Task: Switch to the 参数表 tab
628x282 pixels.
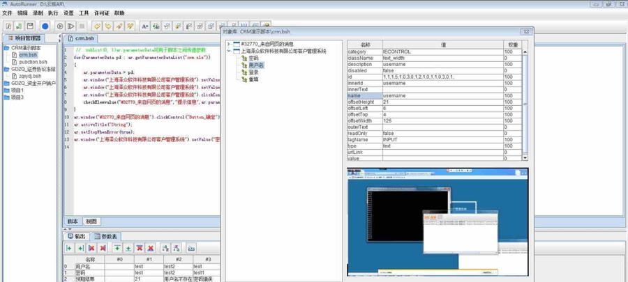Action: tap(107, 236)
